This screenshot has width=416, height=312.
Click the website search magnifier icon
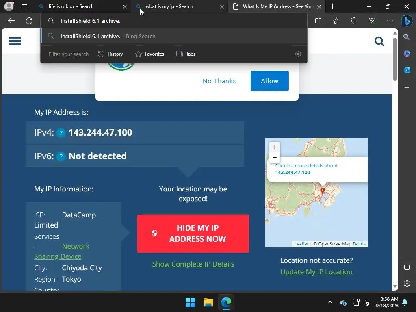[x=379, y=41]
